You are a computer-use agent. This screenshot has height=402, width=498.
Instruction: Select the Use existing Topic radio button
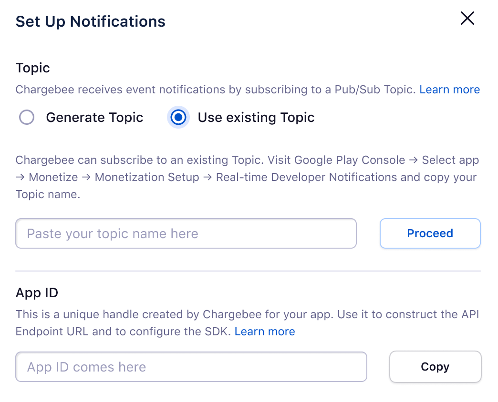pos(178,117)
